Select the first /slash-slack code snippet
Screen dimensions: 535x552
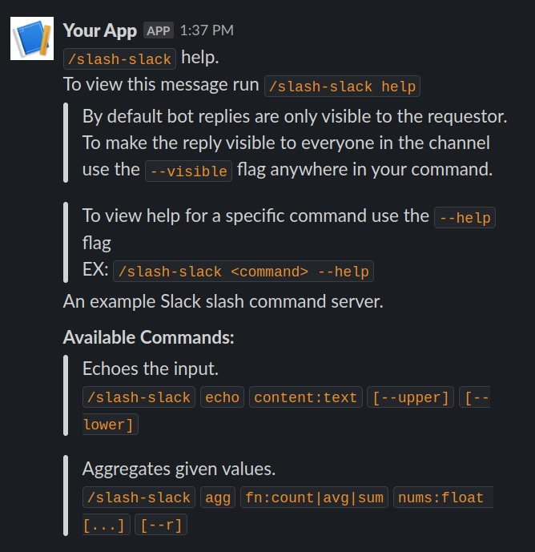(119, 58)
